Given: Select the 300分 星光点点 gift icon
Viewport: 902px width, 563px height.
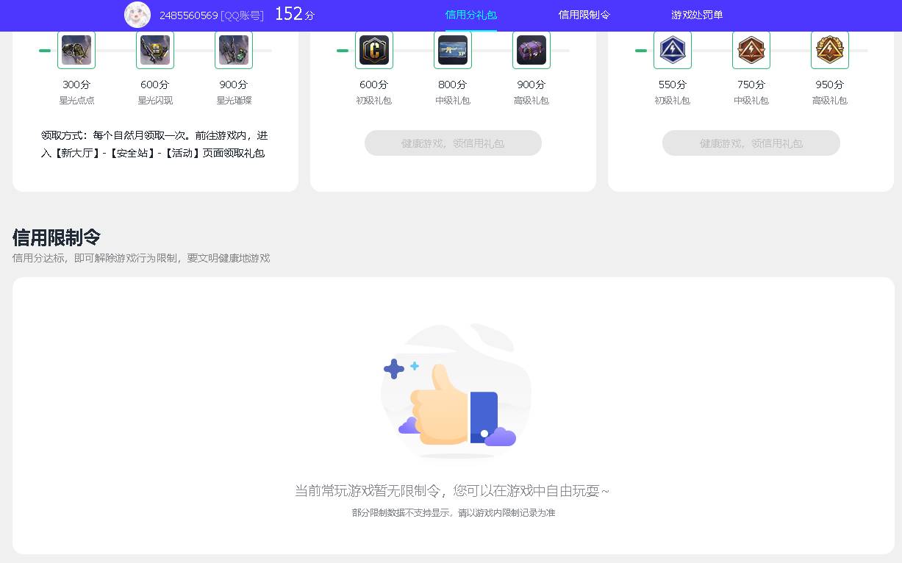Looking at the screenshot, I should click(x=76, y=50).
